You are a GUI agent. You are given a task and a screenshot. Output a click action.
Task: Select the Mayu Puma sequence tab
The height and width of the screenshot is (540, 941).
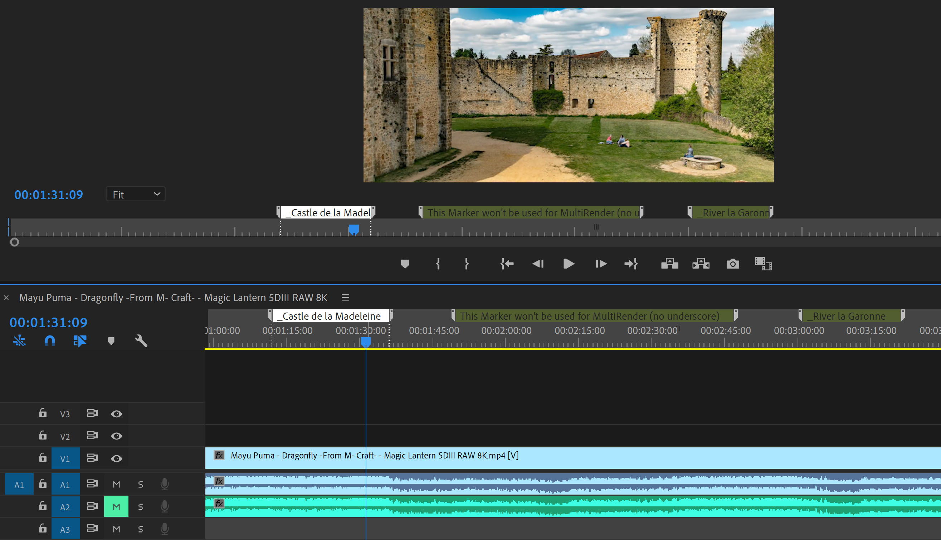pos(173,298)
